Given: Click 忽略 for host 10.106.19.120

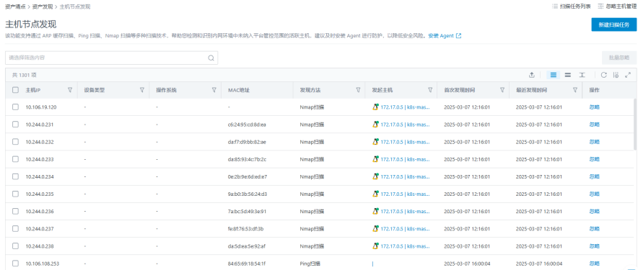Looking at the screenshot, I should tap(595, 107).
